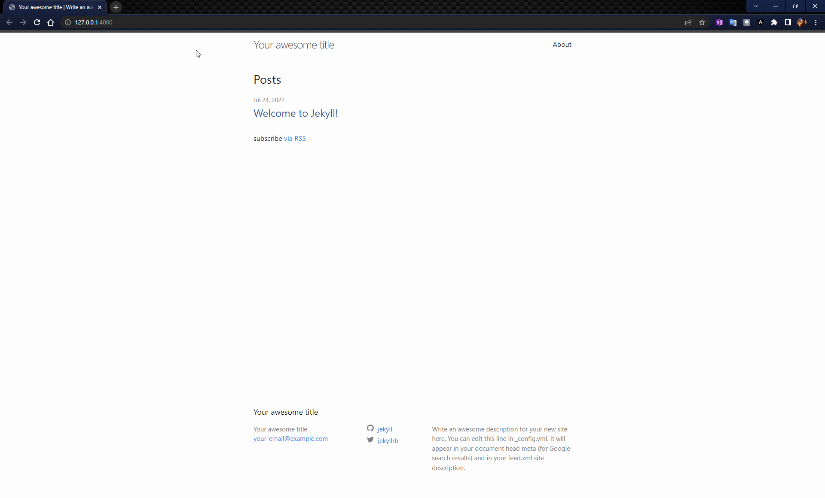Open the About page in the site nav
Image resolution: width=825 pixels, height=498 pixels.
[562, 45]
